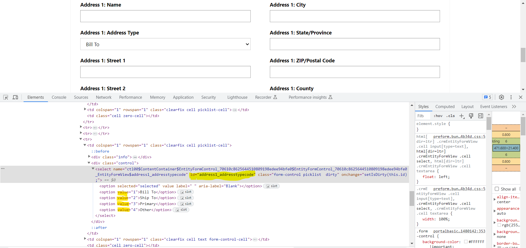Open the actions ellipsis on selected node
This screenshot has width=526, height=248.
point(3,168)
